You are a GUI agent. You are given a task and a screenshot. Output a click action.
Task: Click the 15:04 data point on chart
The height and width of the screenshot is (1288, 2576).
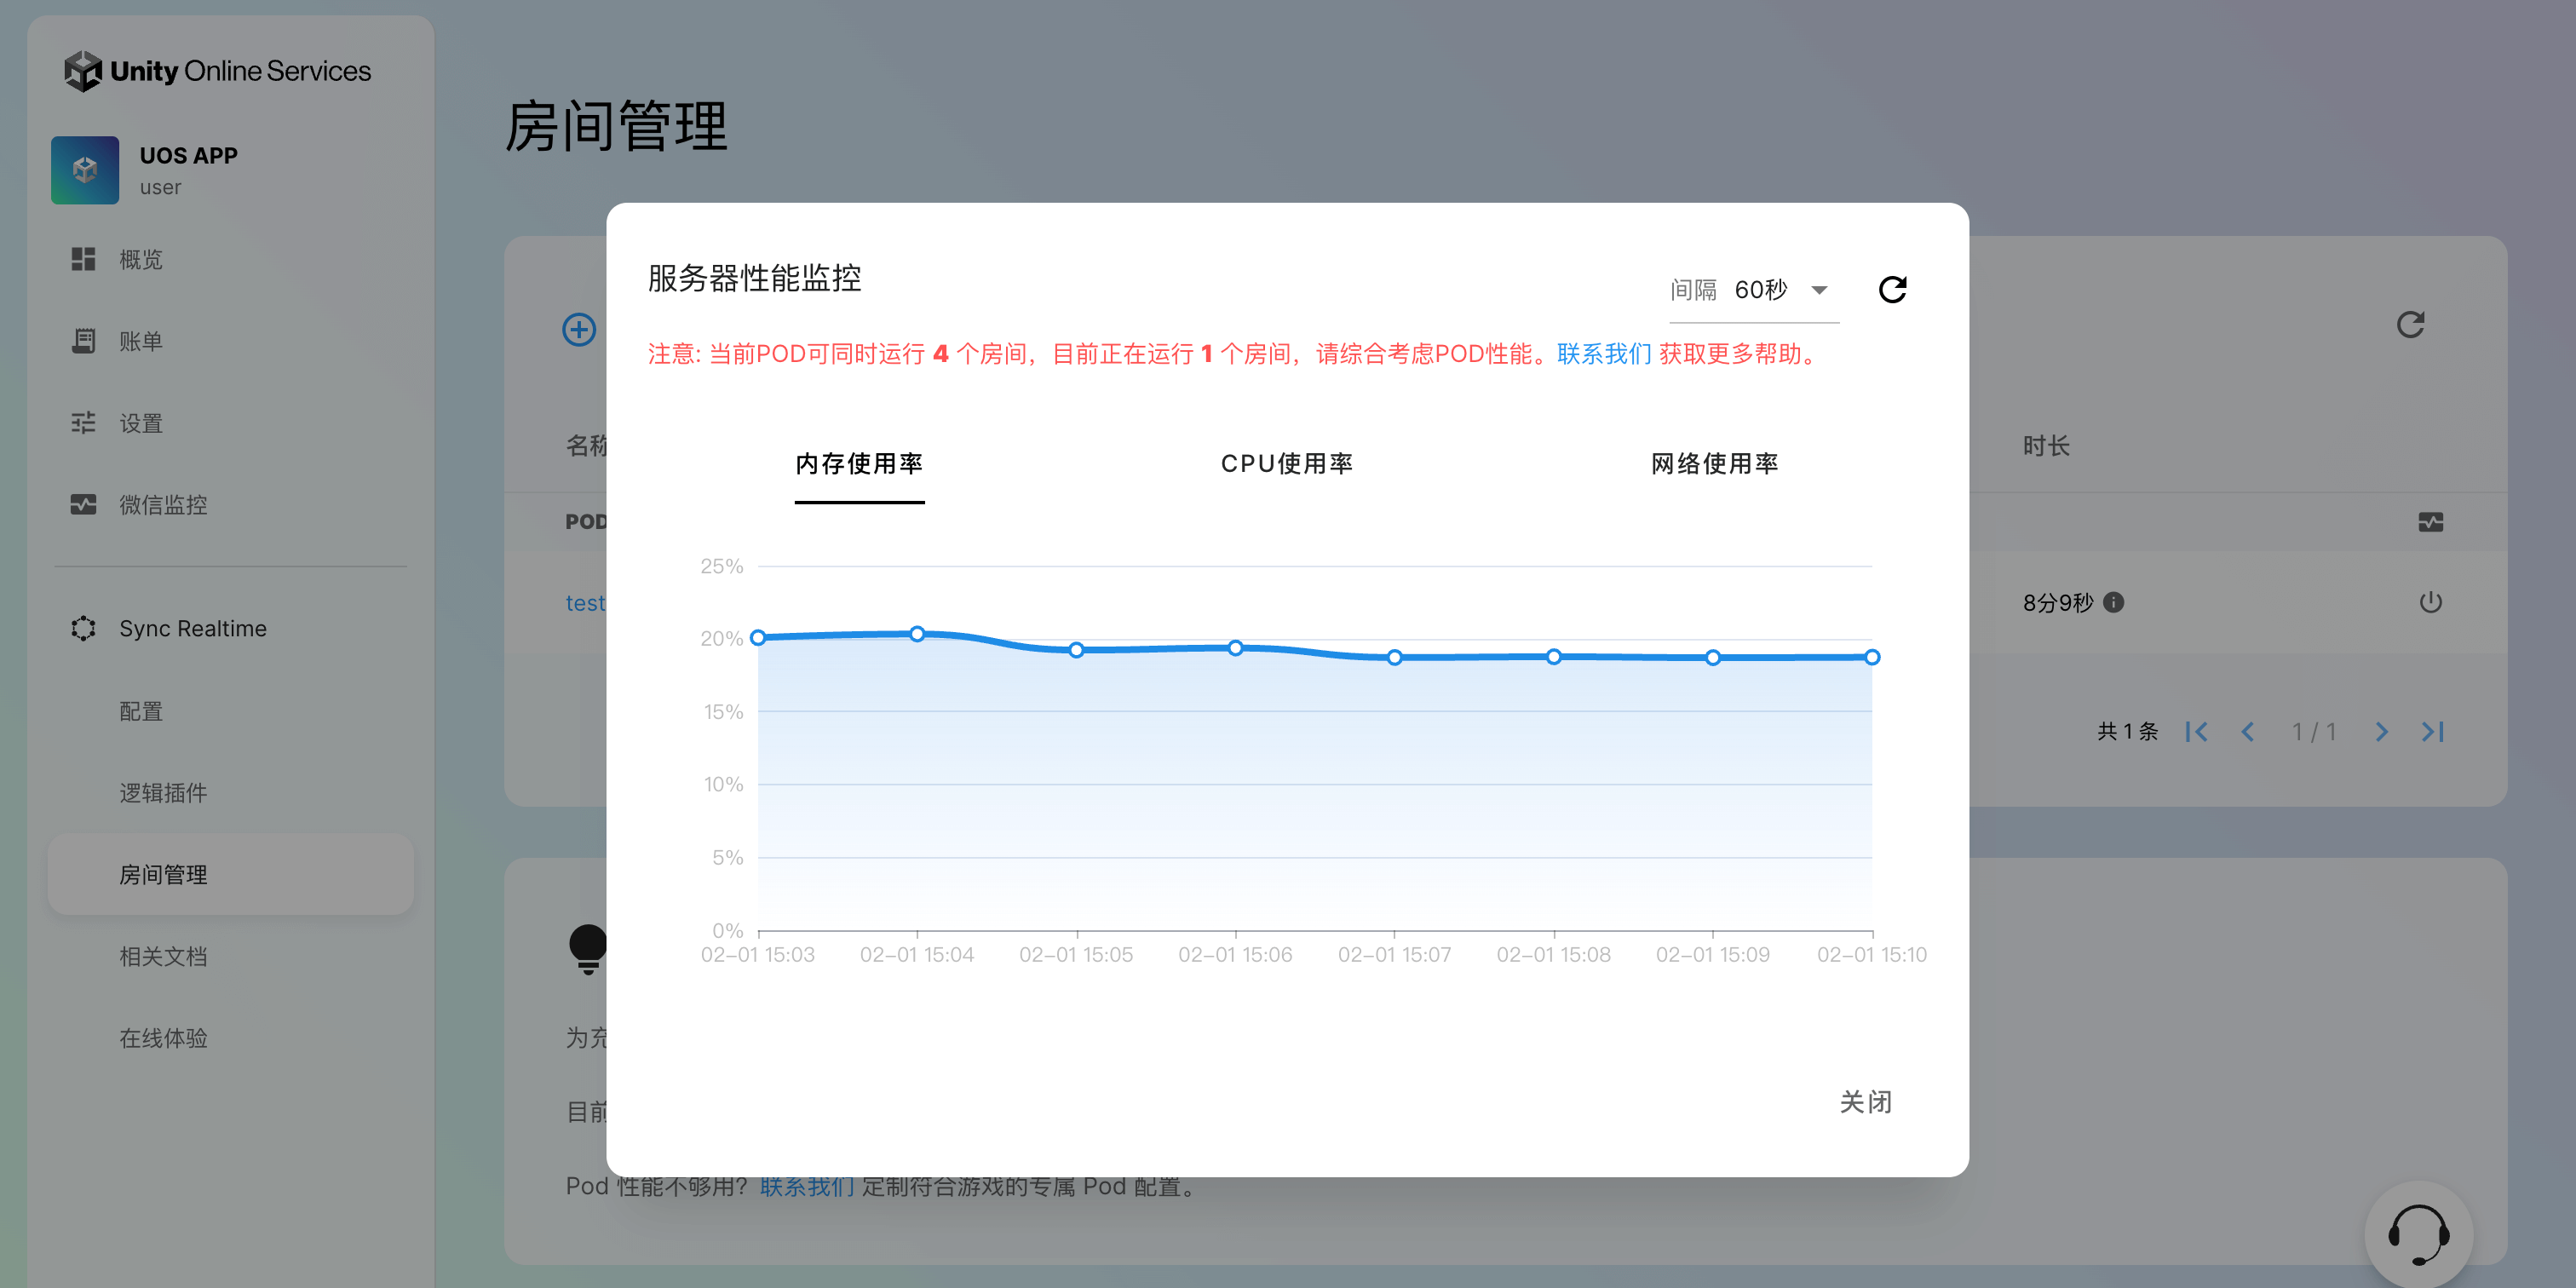coord(917,634)
